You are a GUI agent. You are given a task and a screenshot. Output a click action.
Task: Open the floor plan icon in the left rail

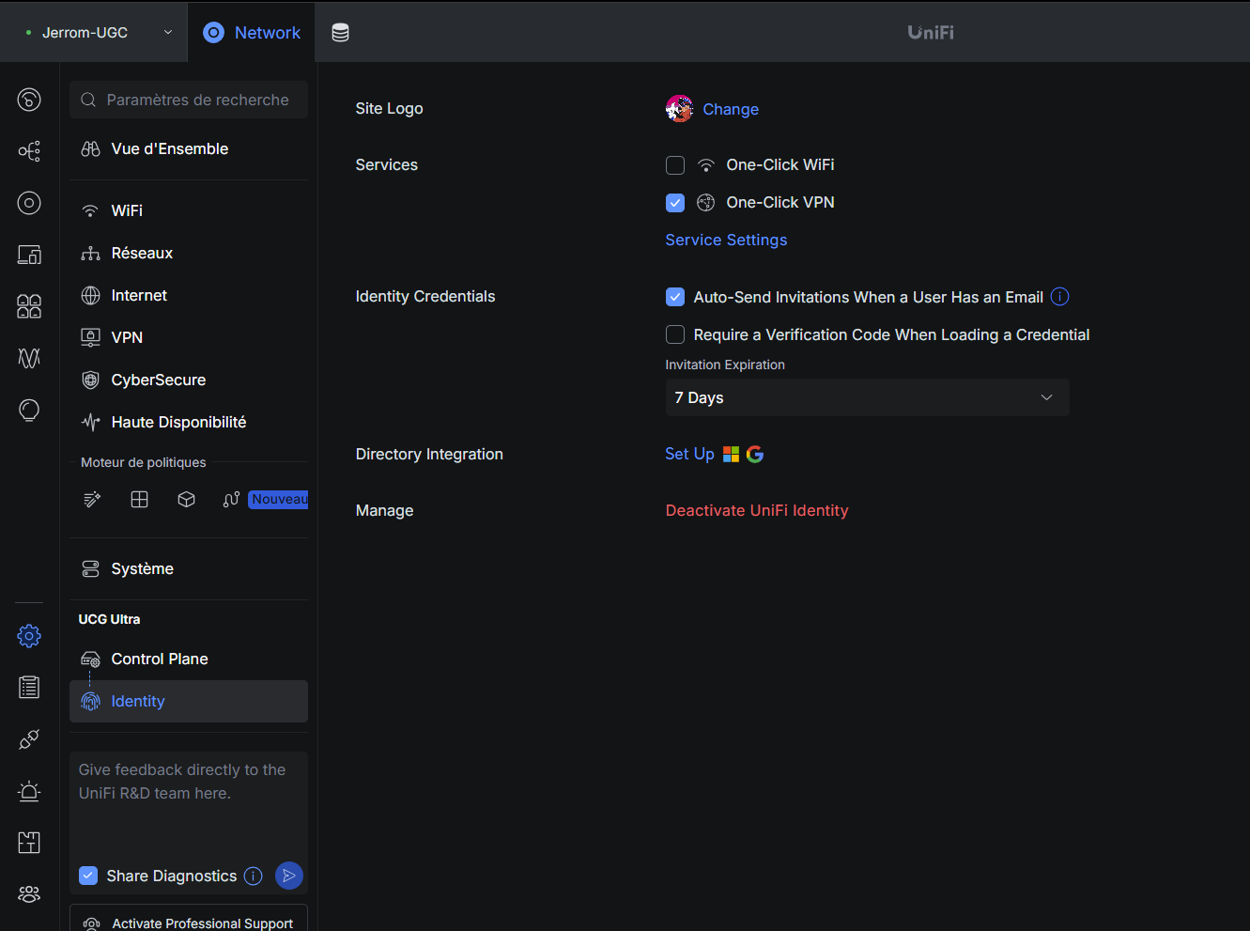click(29, 843)
